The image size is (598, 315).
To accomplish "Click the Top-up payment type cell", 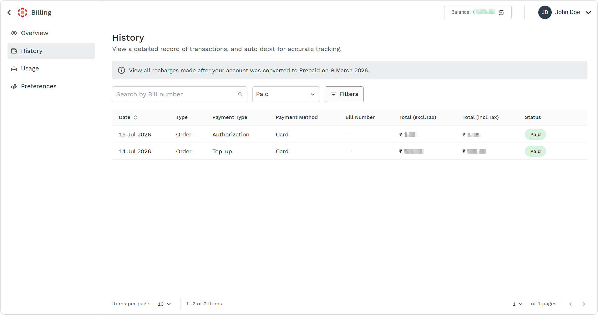I will pyautogui.click(x=222, y=152).
